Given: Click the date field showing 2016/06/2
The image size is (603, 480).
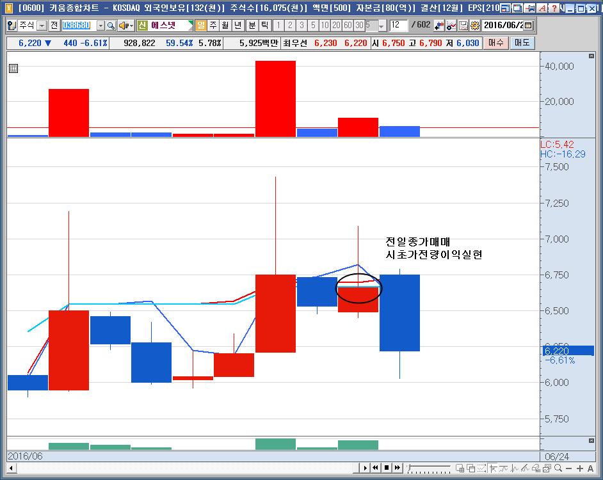Looking at the screenshot, I should click(502, 26).
